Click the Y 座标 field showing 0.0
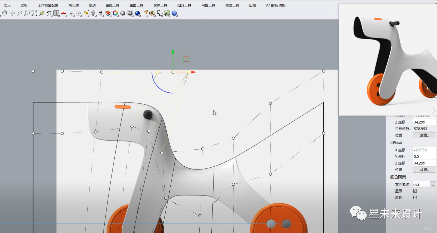The width and height of the screenshot is (437, 233). pos(424,157)
